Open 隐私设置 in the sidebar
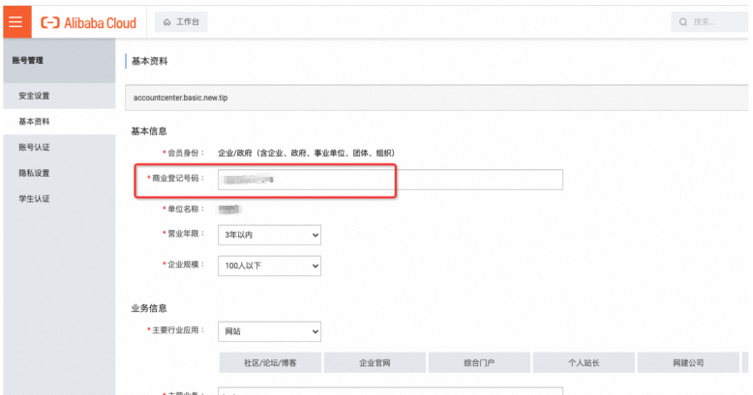753x395 pixels. 59,173
